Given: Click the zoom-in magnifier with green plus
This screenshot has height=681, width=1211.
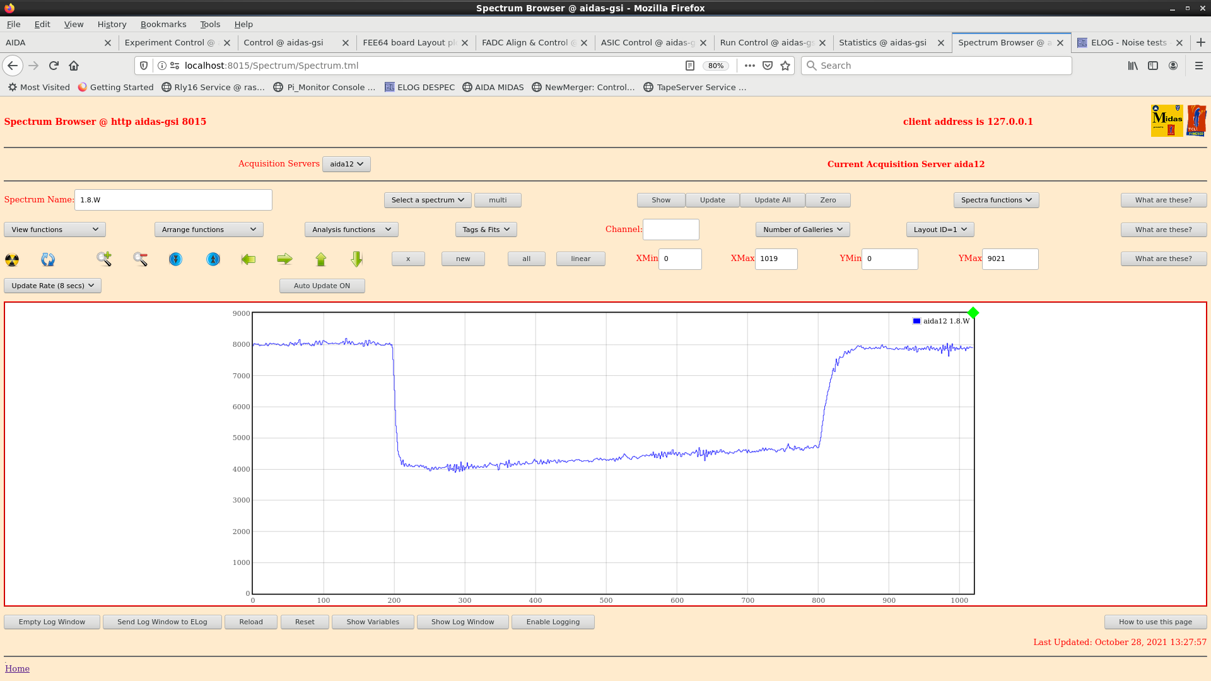Looking at the screenshot, I should click(x=104, y=259).
